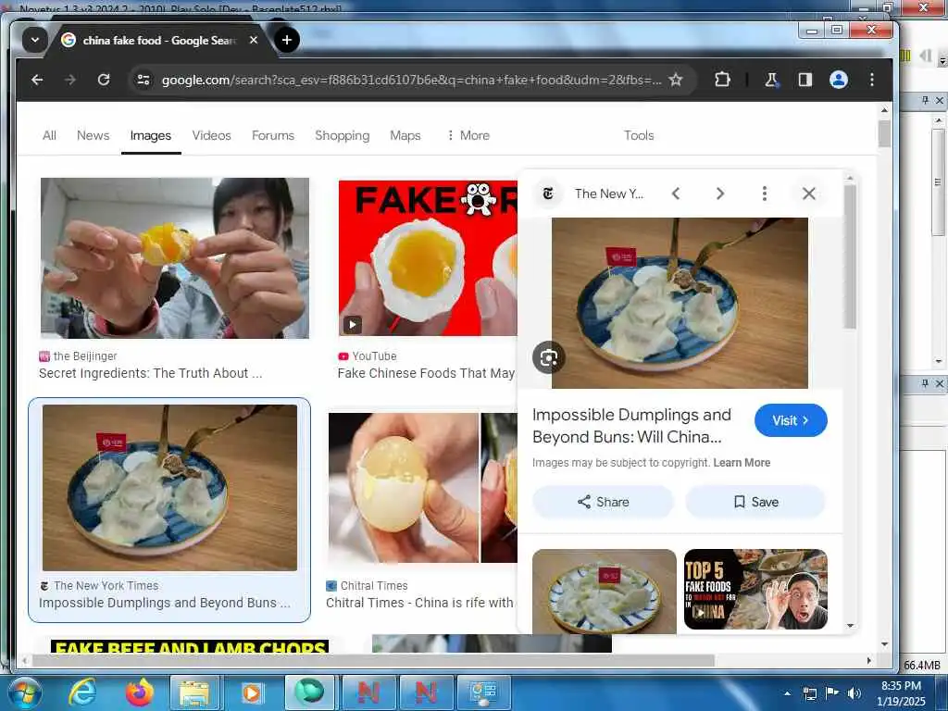This screenshot has height=711, width=948.
Task: Select the New York Times dumplings thumbnail in results
Action: (170, 488)
